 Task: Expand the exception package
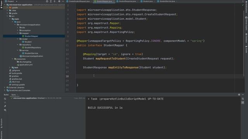coord(17,31)
